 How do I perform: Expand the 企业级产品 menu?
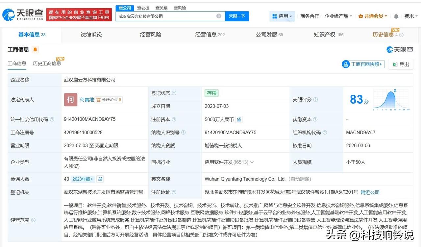coord(338,16)
